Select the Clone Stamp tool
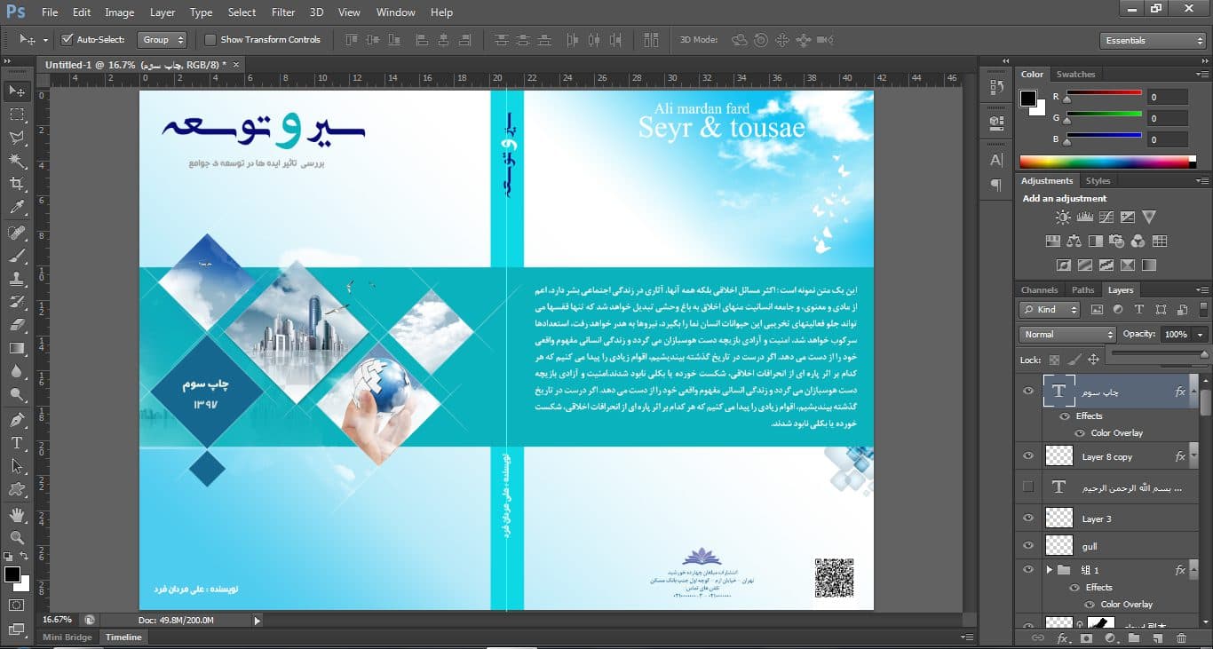The height and width of the screenshot is (649, 1213). click(17, 279)
